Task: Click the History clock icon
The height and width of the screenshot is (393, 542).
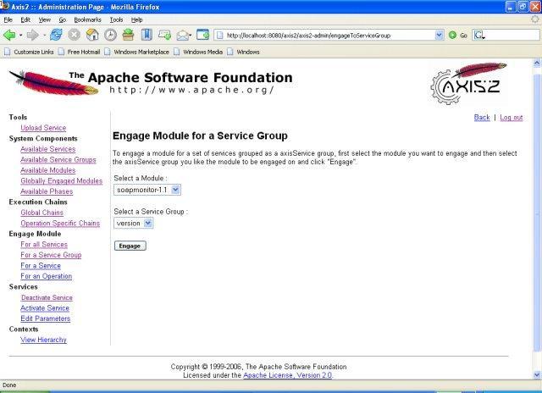Action: coord(110,35)
